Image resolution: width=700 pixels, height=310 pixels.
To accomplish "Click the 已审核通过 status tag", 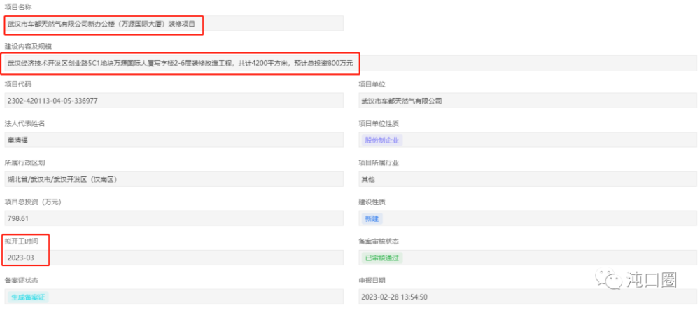I will point(382,258).
